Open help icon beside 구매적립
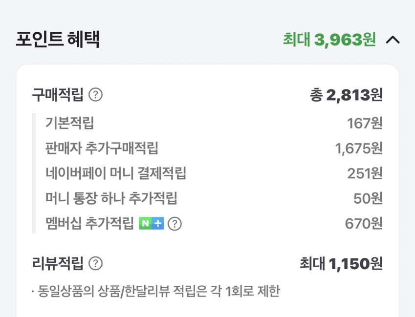This screenshot has width=415, height=317. 96,95
